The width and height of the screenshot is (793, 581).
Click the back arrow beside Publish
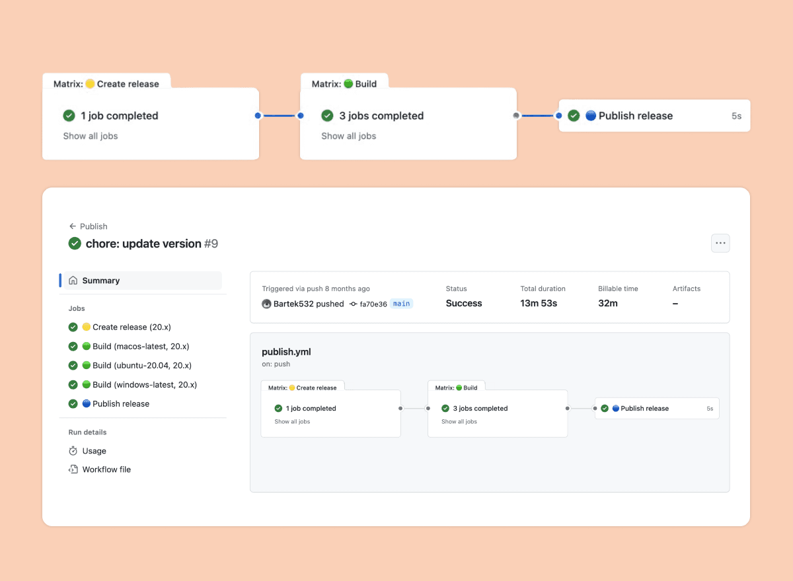72,226
